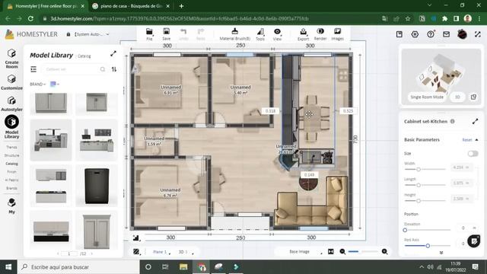Click the Single Room Mode button
This screenshot has height=274, width=487.
coord(427,97)
